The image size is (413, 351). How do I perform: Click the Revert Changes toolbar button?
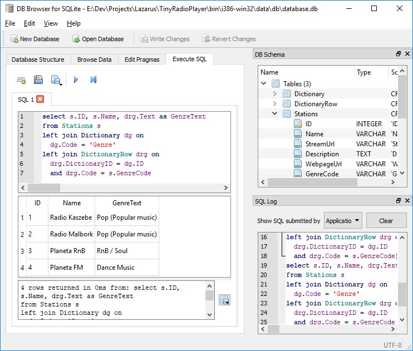[x=229, y=39]
